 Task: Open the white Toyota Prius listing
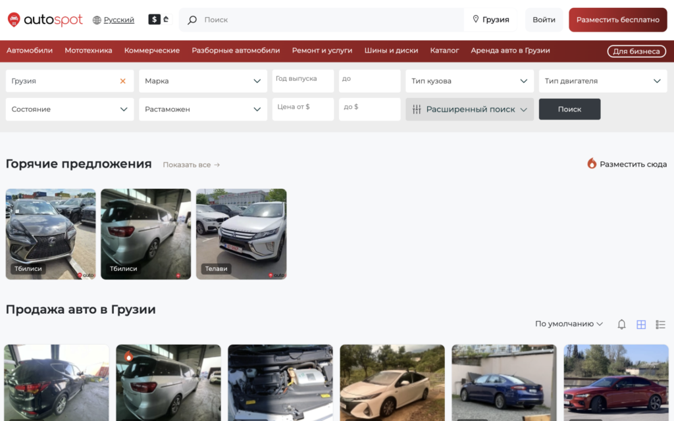(x=392, y=383)
